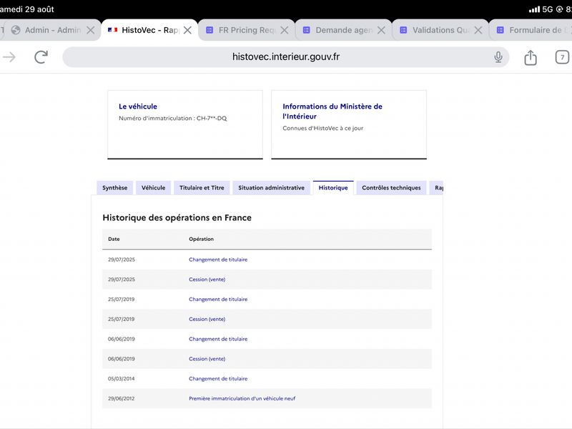The width and height of the screenshot is (572, 429).
Task: Open Informations du Ministère de l'Intérieur card
Action: pos(349,124)
